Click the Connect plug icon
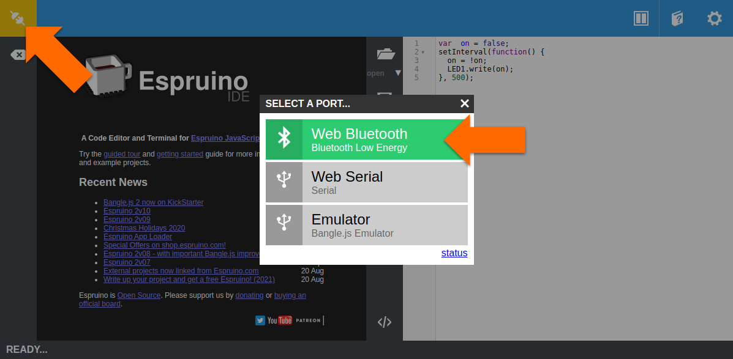 pos(18,18)
